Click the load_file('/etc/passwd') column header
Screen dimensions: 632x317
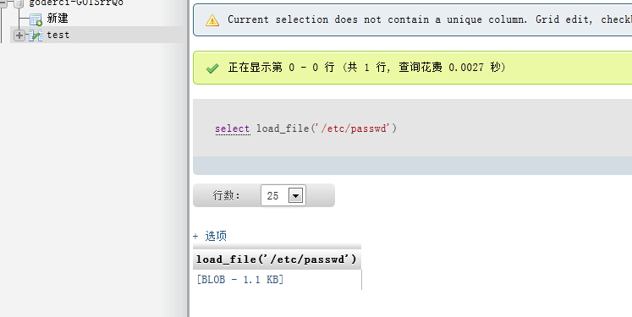(277, 259)
